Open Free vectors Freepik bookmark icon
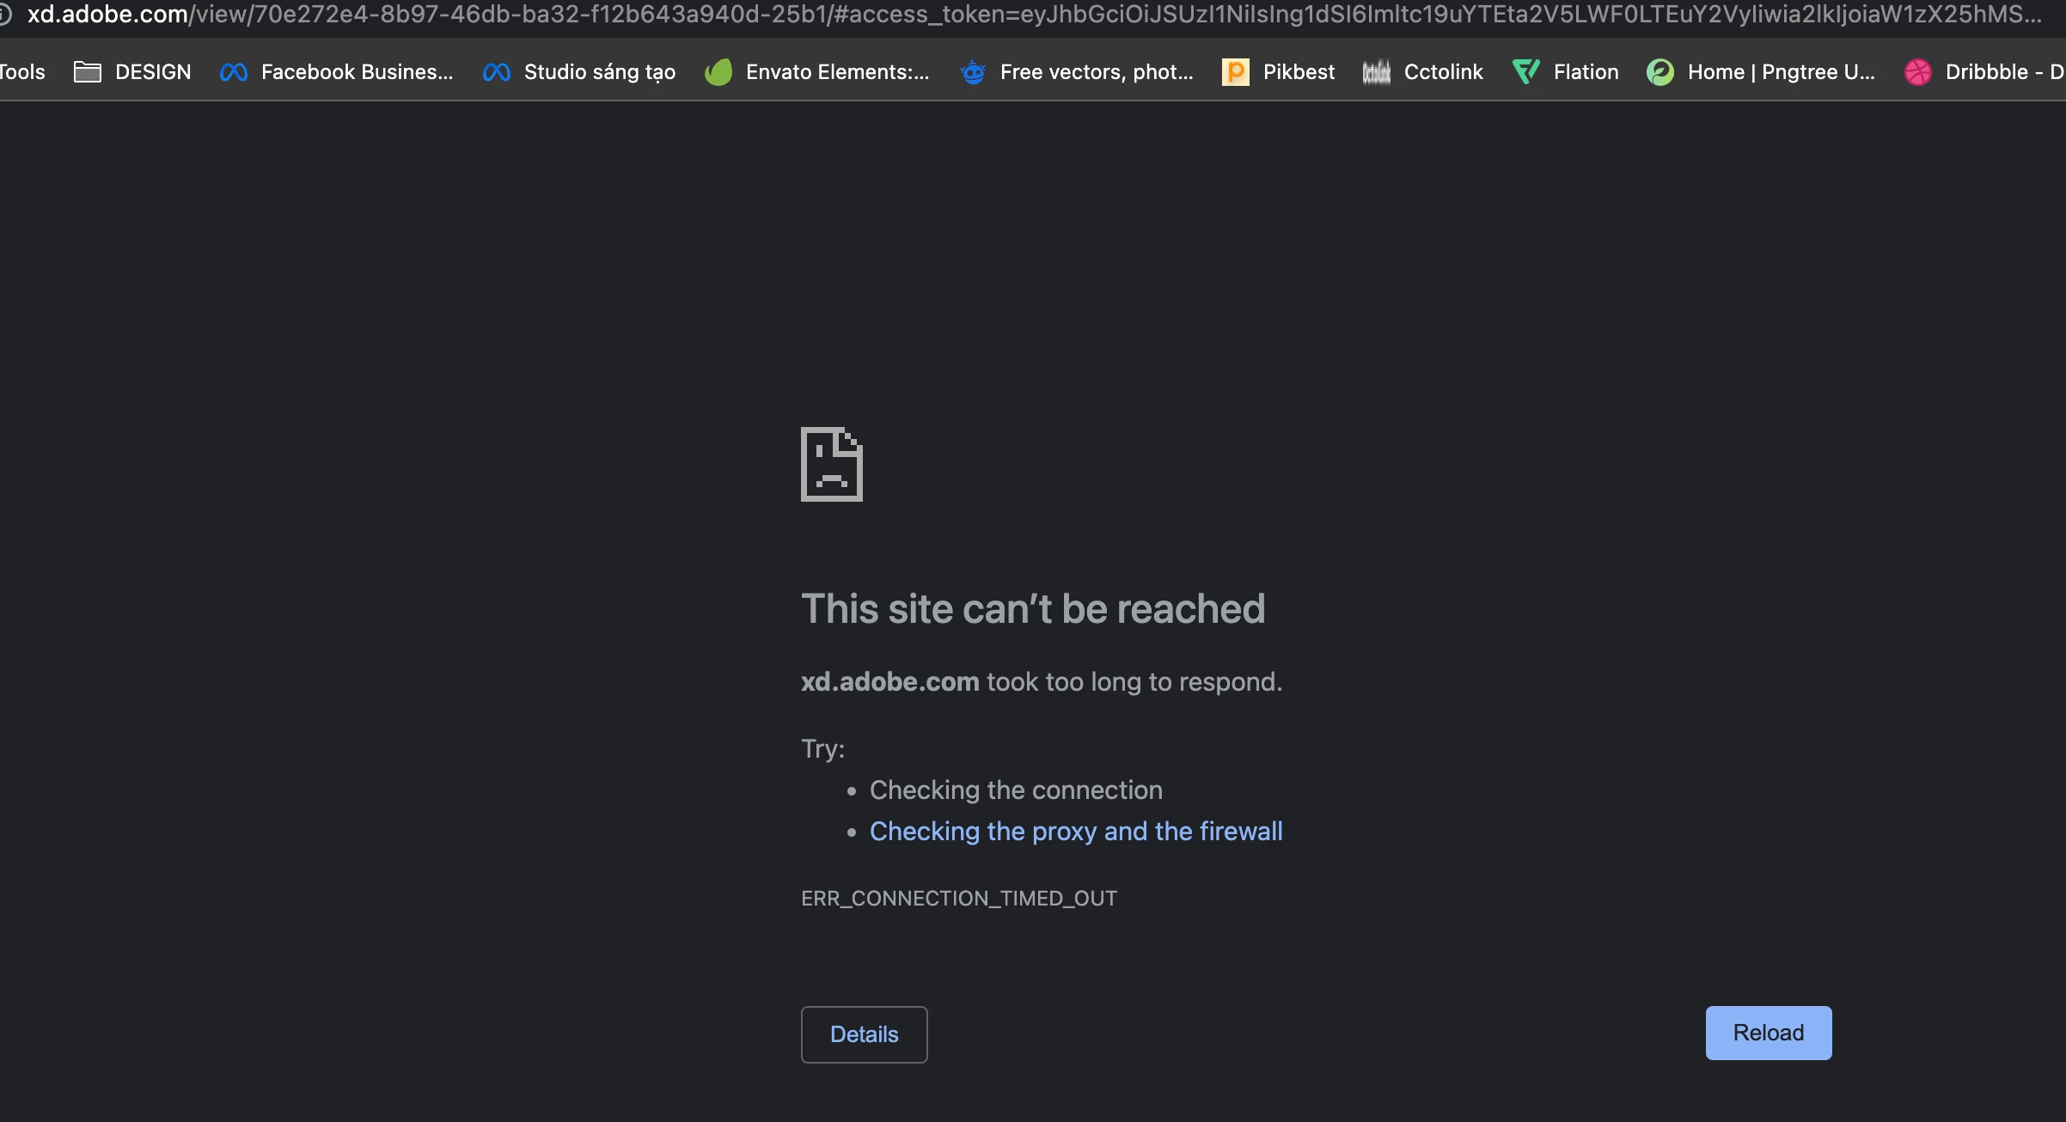The height and width of the screenshot is (1122, 2066). 973,72
